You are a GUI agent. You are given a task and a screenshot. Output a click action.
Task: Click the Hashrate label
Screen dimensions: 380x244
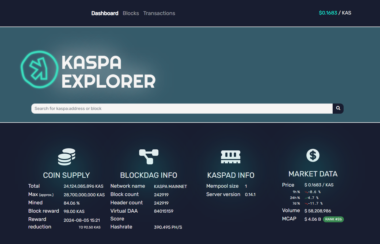[121, 227]
